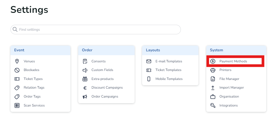Open Consents under Order
Viewport: 277px width, 122px height.
pyautogui.click(x=99, y=61)
